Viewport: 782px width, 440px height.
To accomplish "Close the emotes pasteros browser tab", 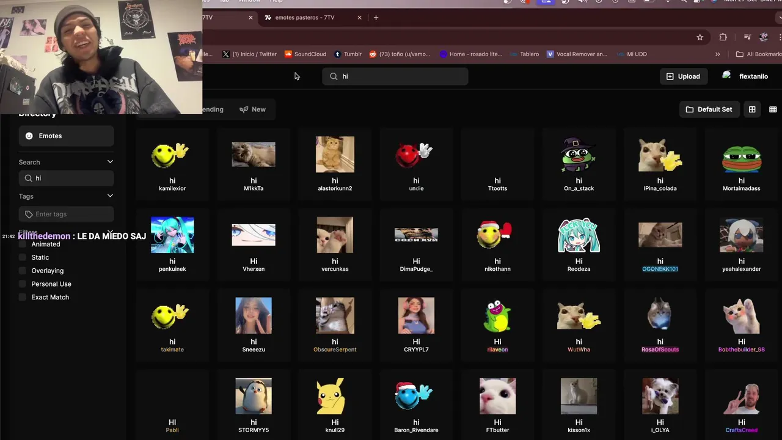I will 360,18.
